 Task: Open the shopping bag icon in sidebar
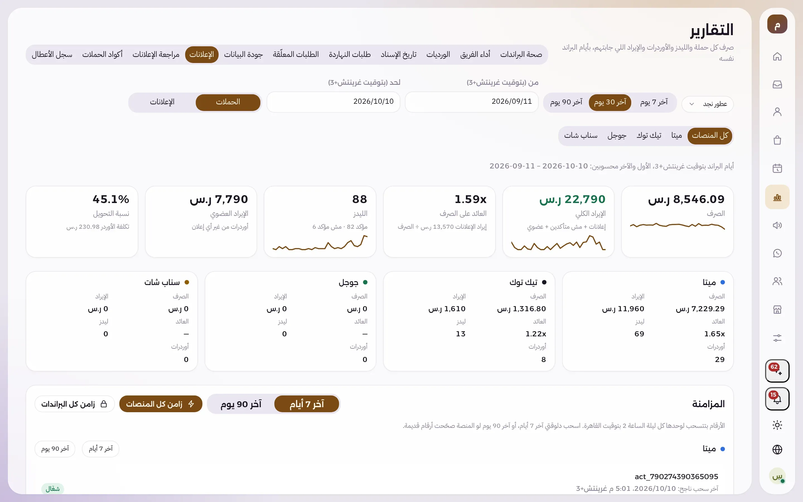pyautogui.click(x=777, y=141)
